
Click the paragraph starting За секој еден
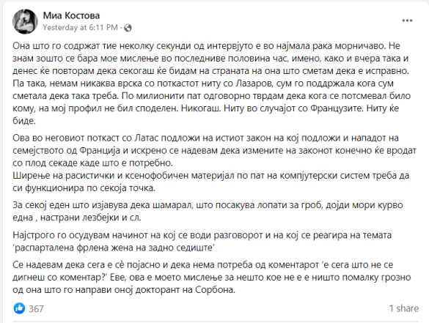(x=208, y=211)
